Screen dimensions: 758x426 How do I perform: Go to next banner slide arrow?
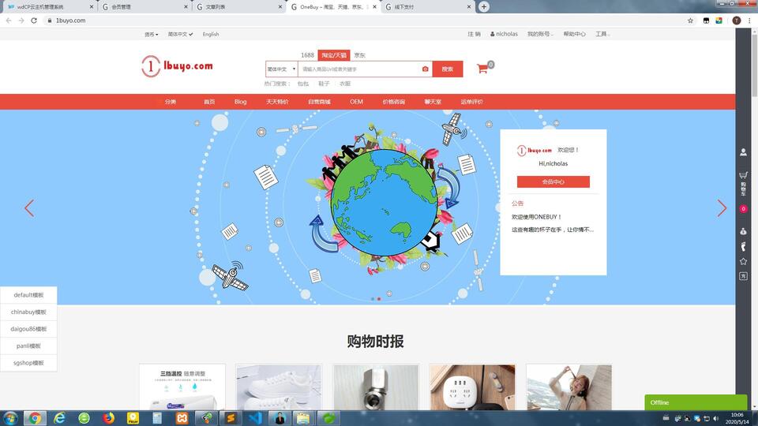tap(722, 208)
